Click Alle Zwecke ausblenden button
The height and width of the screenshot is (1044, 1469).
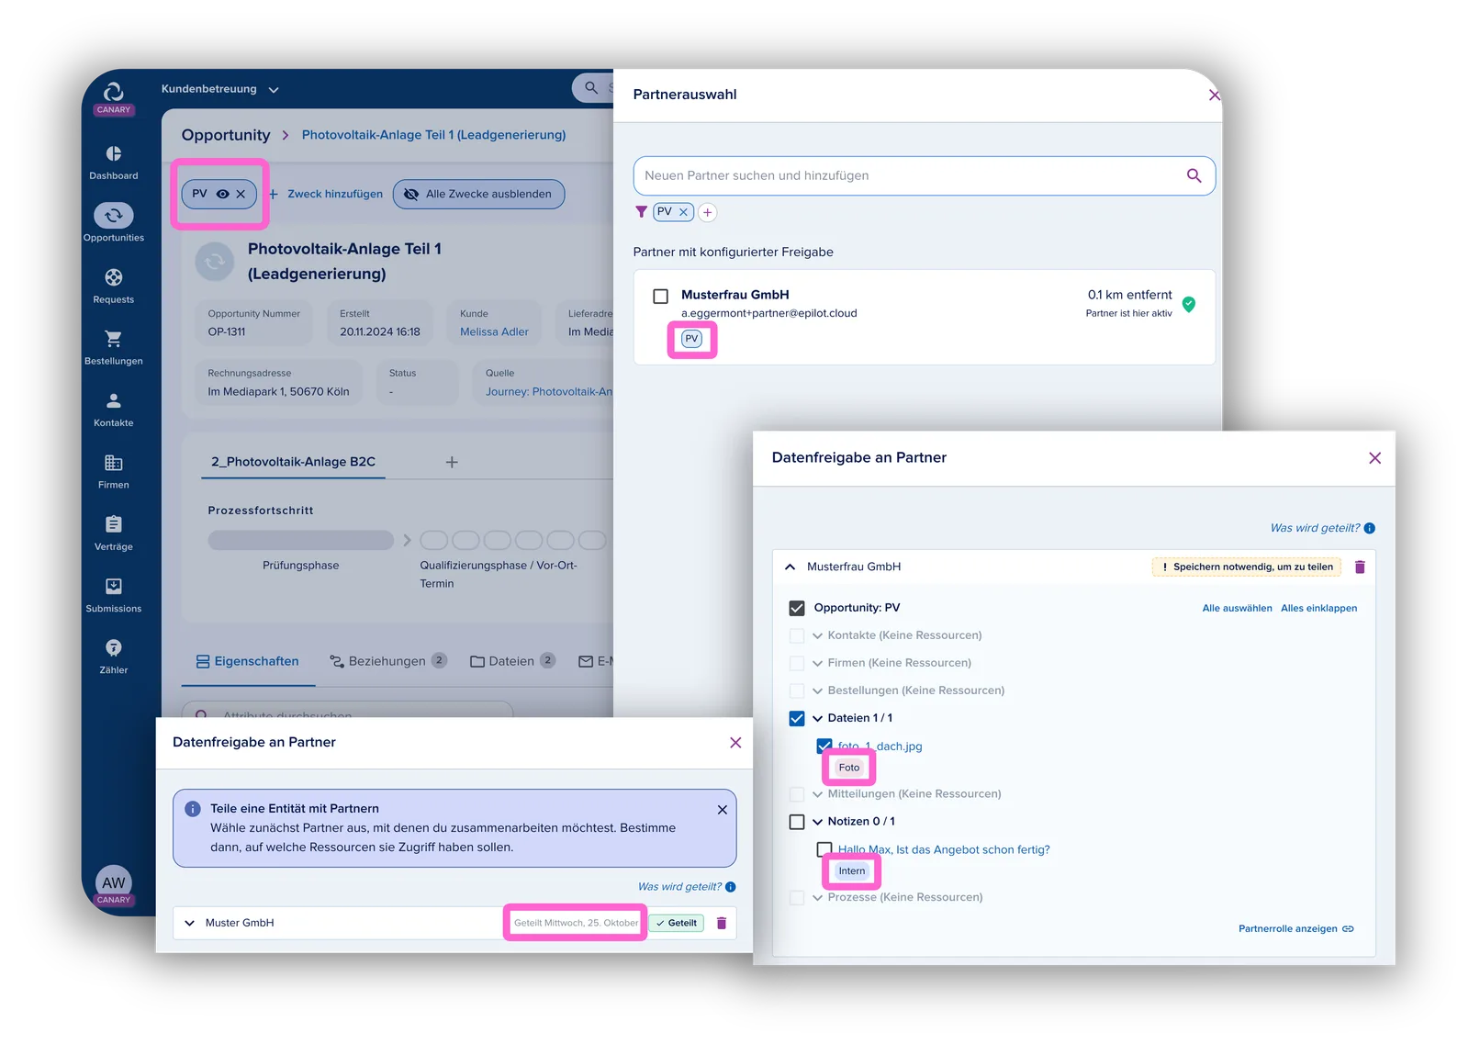point(478,194)
